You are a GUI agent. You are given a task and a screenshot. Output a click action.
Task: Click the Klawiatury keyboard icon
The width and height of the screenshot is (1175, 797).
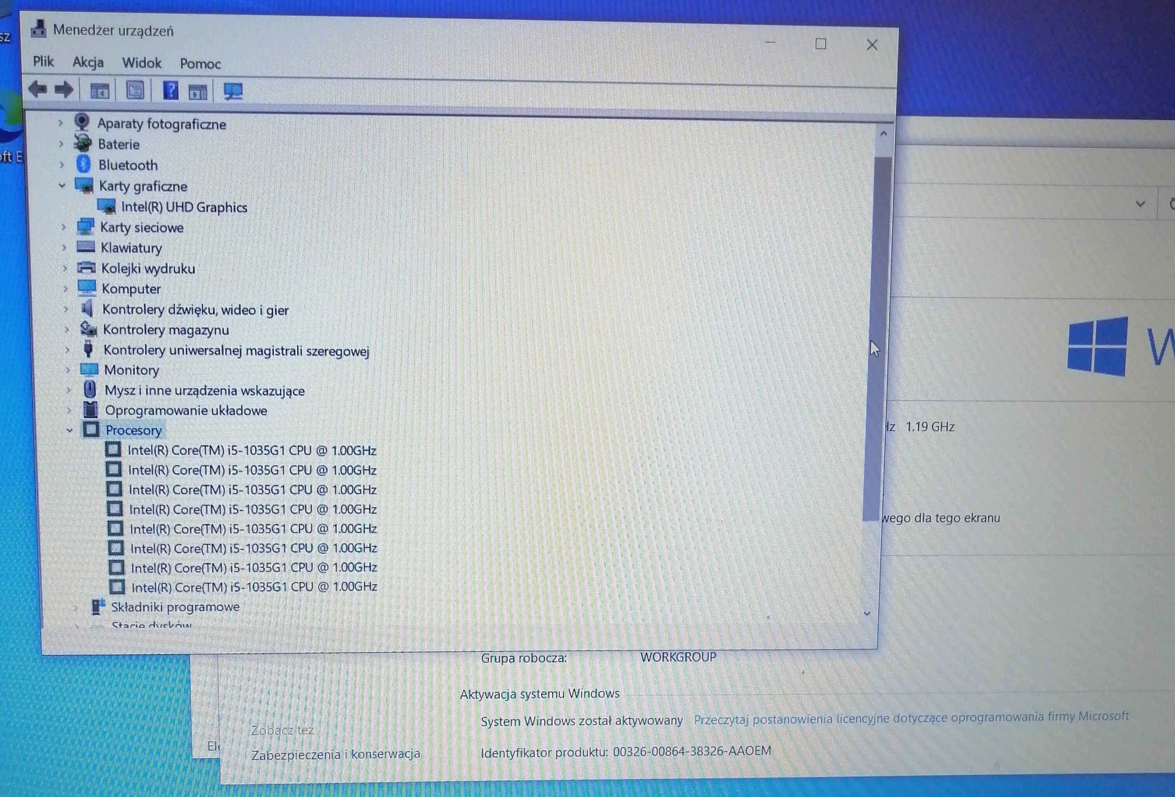tap(86, 247)
